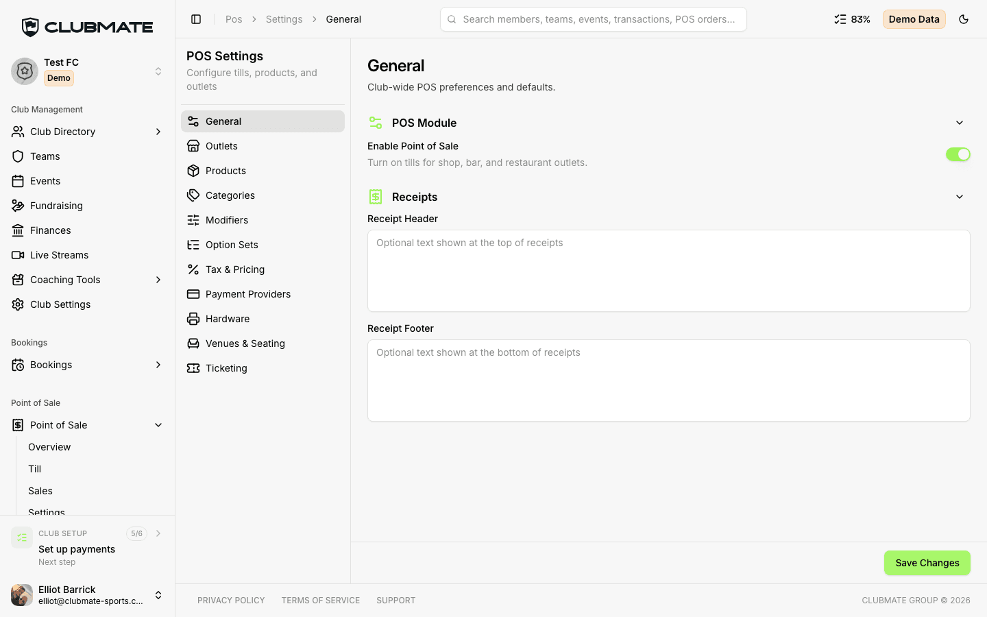The image size is (987, 617).
Task: Open Outlets settings page
Action: pos(263,146)
